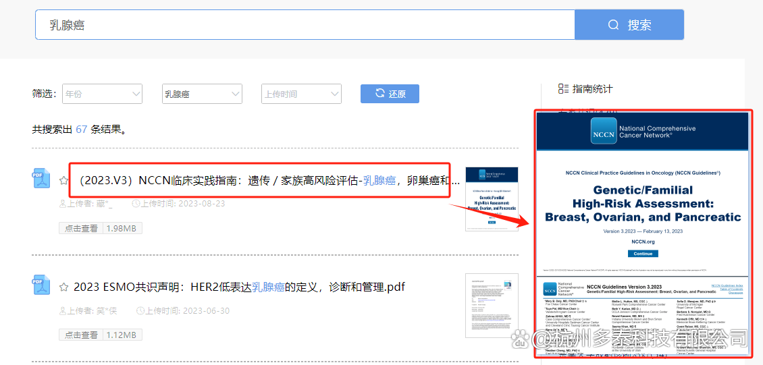Click the 筛选 filter label
This screenshot has height=365, width=763.
pyautogui.click(x=45, y=94)
